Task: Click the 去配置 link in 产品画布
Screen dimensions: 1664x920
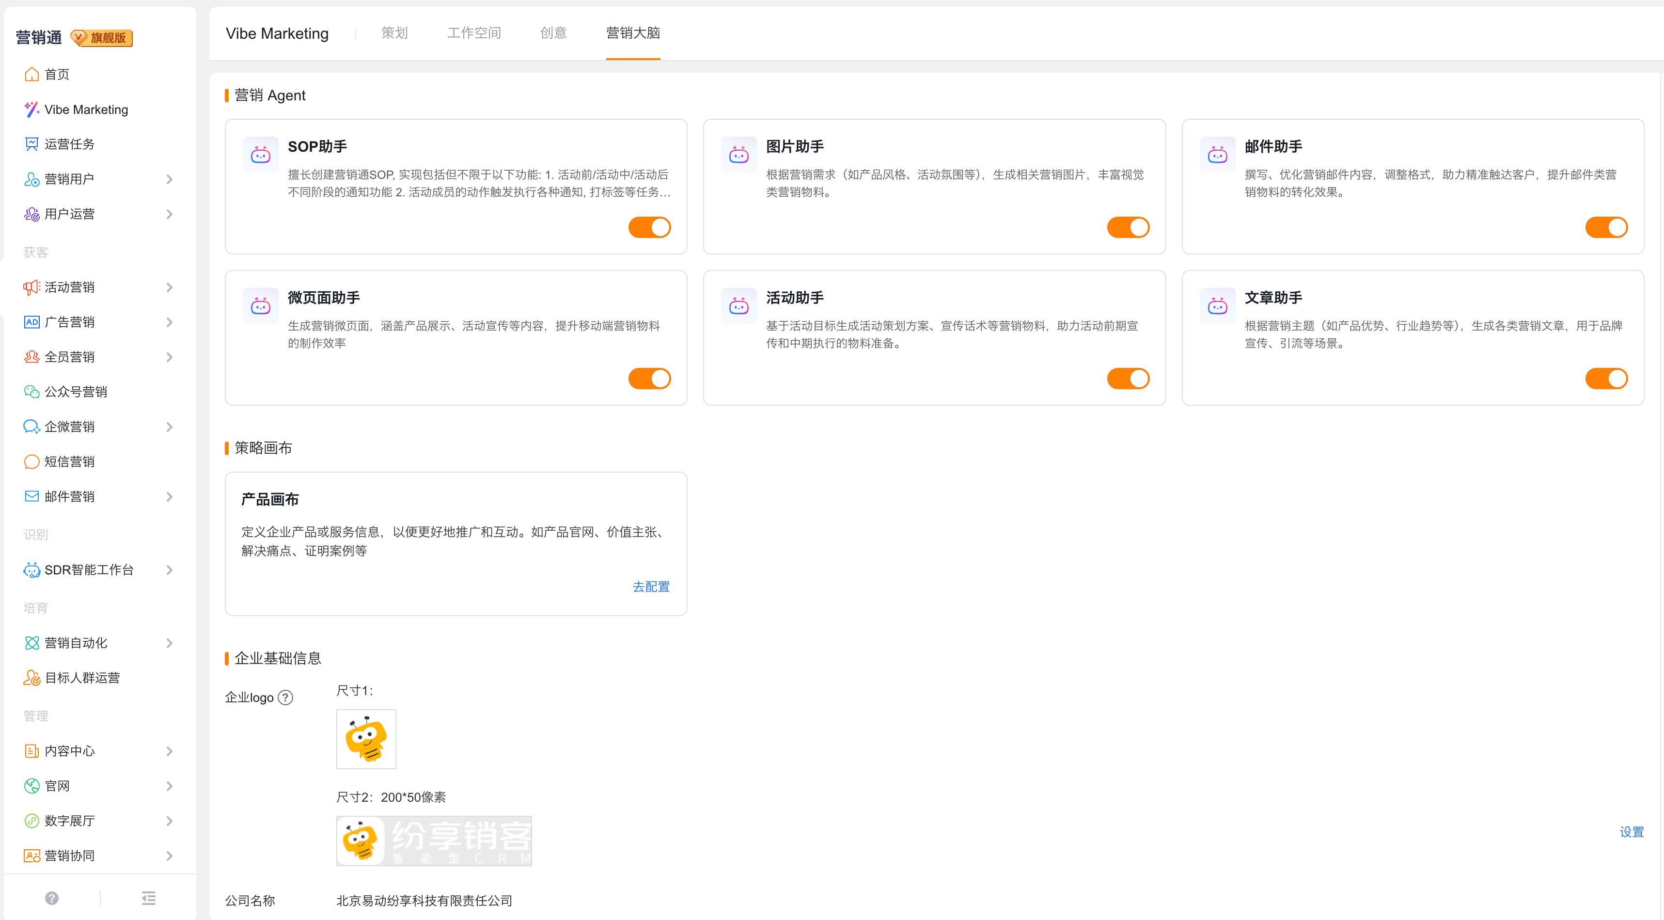Action: [x=650, y=587]
